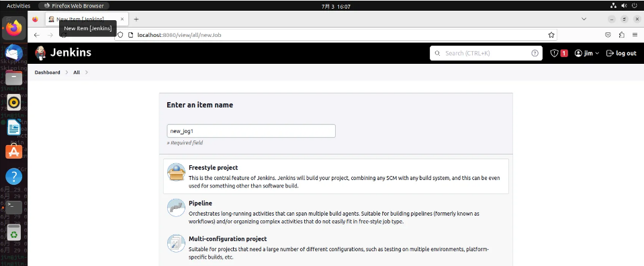Open Terminal from the dock
The image size is (644, 266).
pyautogui.click(x=14, y=207)
